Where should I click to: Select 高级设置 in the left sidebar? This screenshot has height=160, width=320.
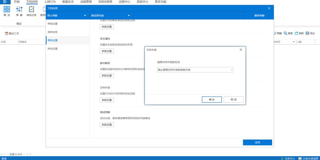(68, 40)
